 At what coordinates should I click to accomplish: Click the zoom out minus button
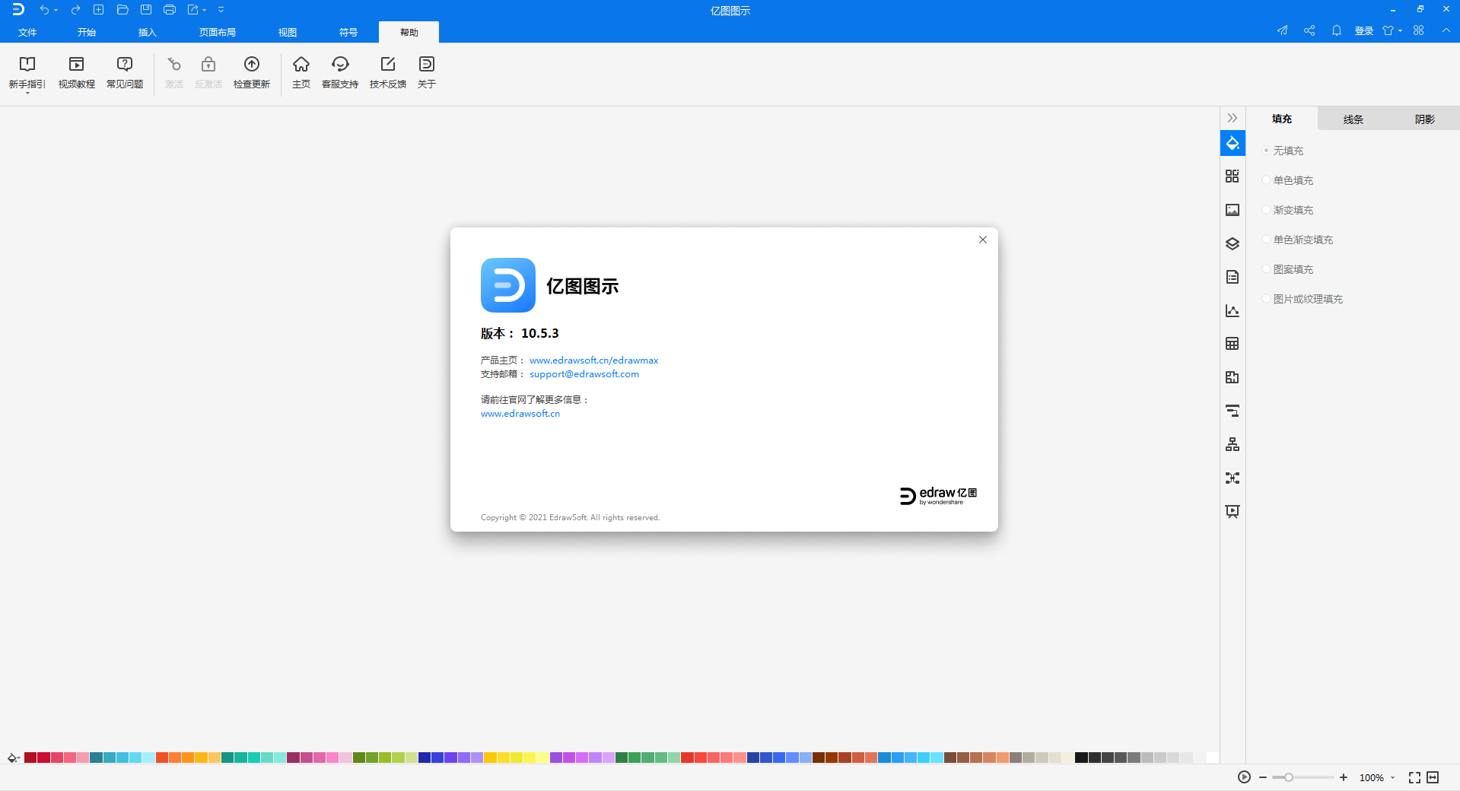click(x=1263, y=777)
